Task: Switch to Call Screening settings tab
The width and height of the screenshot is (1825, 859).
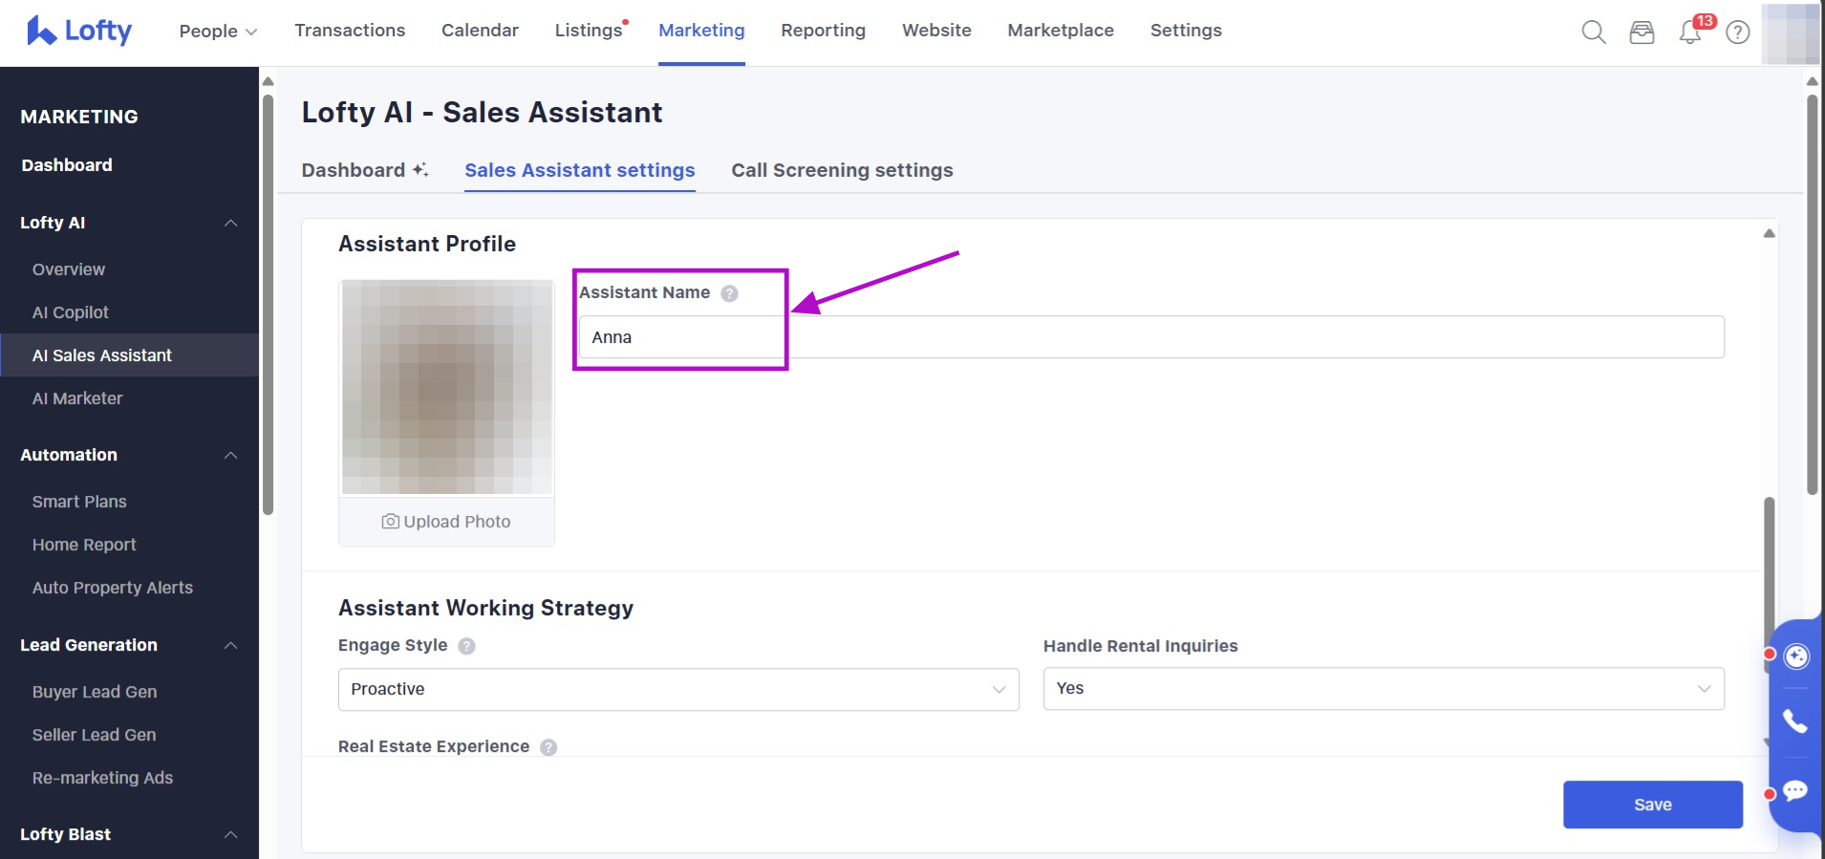Action: pyautogui.click(x=842, y=170)
